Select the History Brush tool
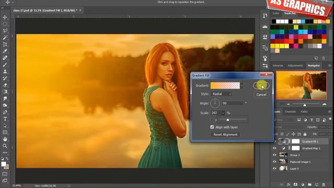This screenshot has width=334, height=188. [x=5, y=78]
